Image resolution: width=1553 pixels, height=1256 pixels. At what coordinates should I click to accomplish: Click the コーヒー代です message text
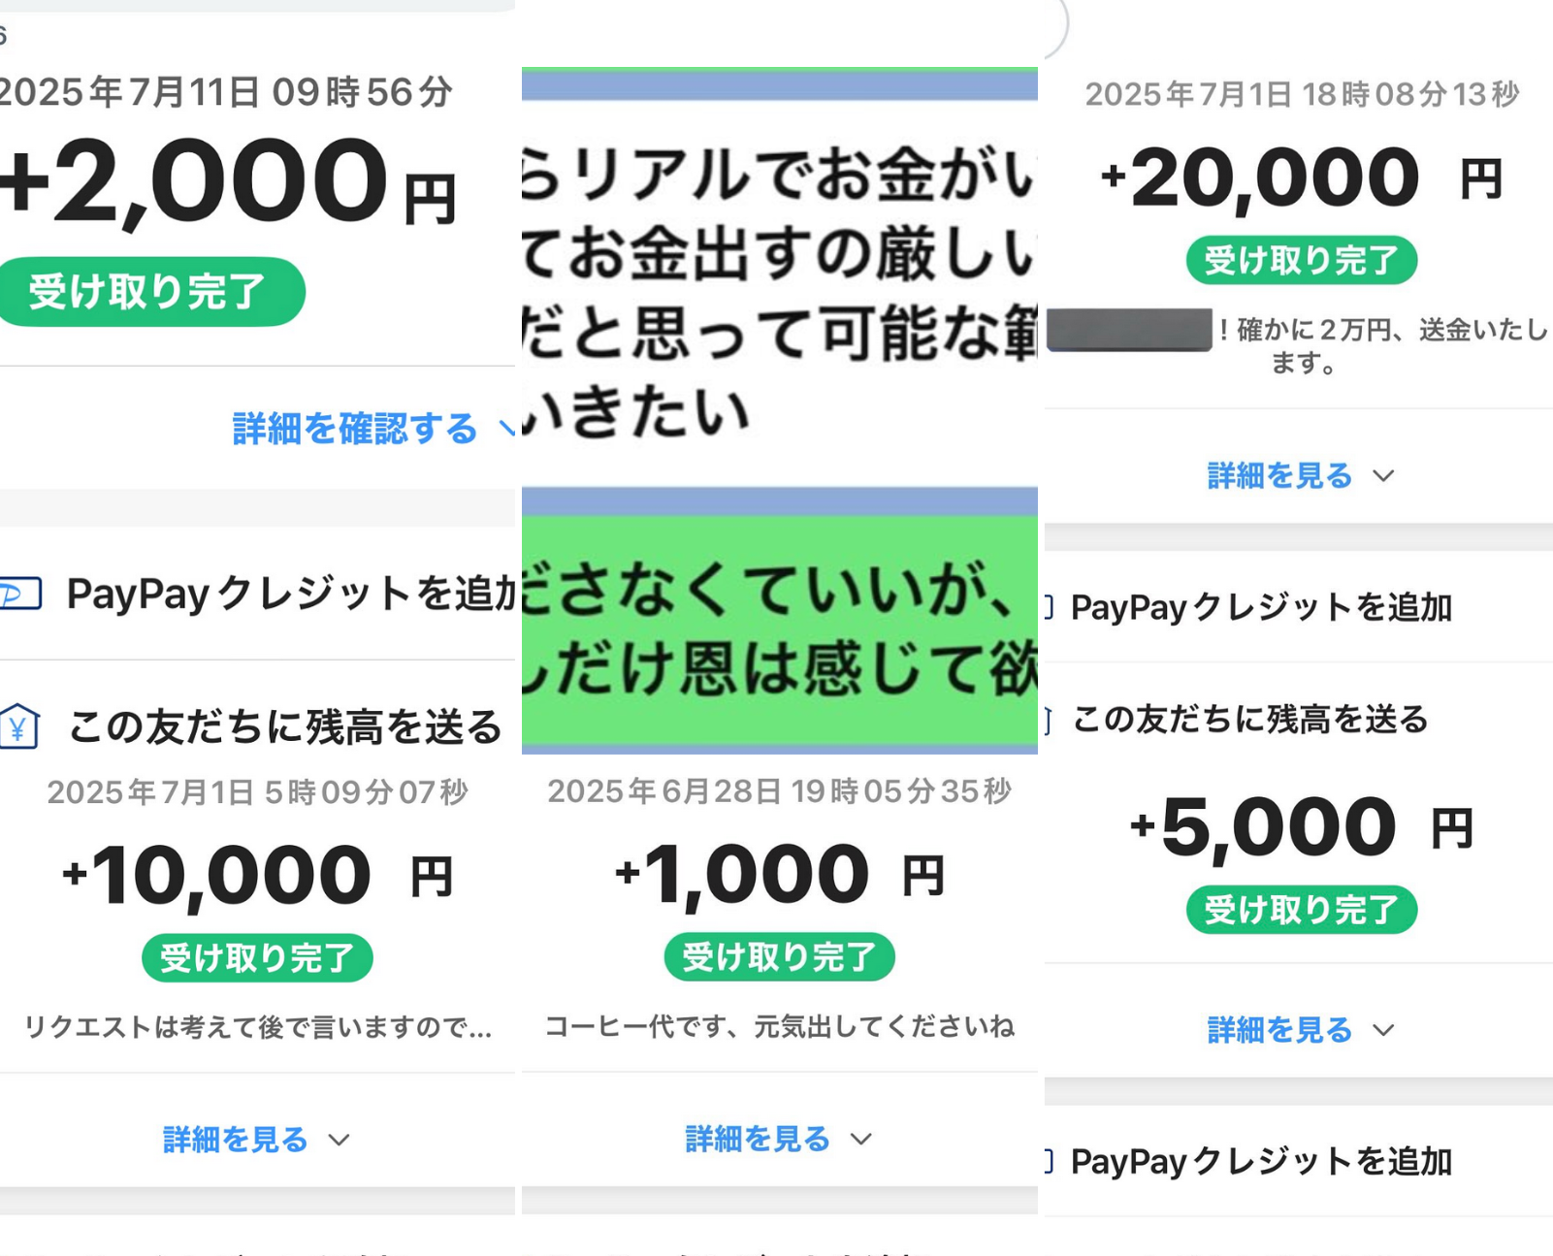[x=779, y=1025]
